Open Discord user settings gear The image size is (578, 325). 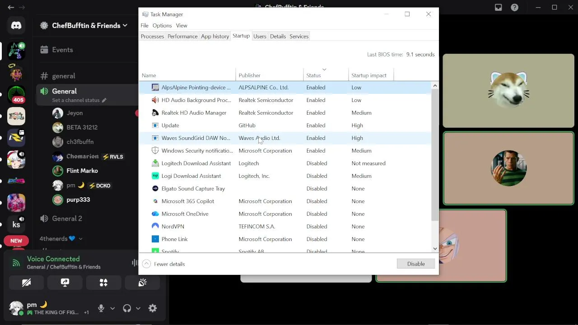(x=153, y=308)
